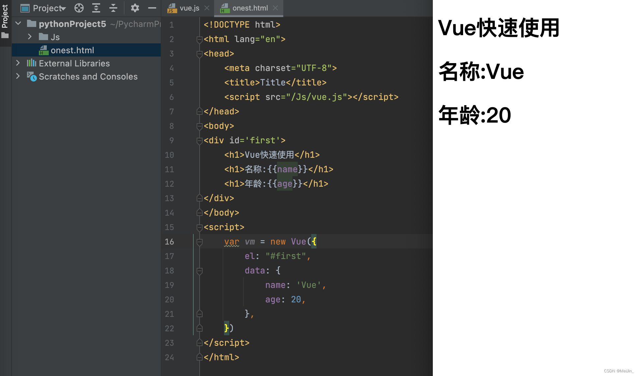This screenshot has width=639, height=376.
Task: Fold the data object at line 18
Action: [x=199, y=271]
